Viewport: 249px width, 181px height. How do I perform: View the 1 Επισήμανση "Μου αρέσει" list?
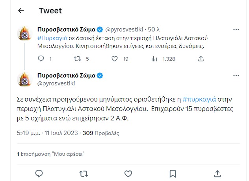pos(51,153)
